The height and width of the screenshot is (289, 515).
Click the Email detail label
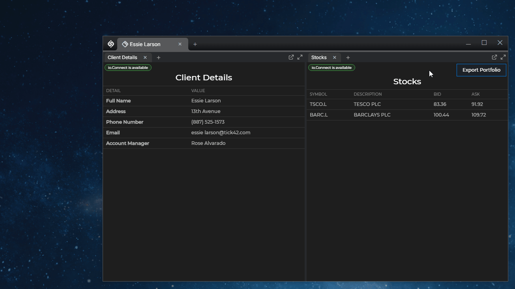point(113,133)
